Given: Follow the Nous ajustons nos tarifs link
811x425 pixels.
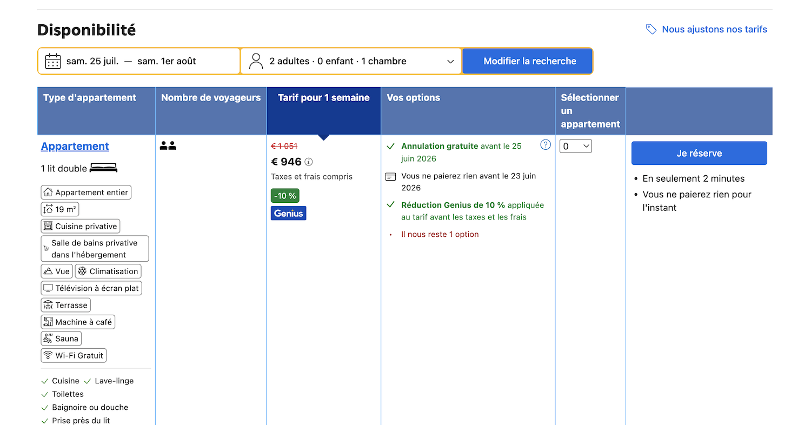Looking at the screenshot, I should pyautogui.click(x=714, y=29).
